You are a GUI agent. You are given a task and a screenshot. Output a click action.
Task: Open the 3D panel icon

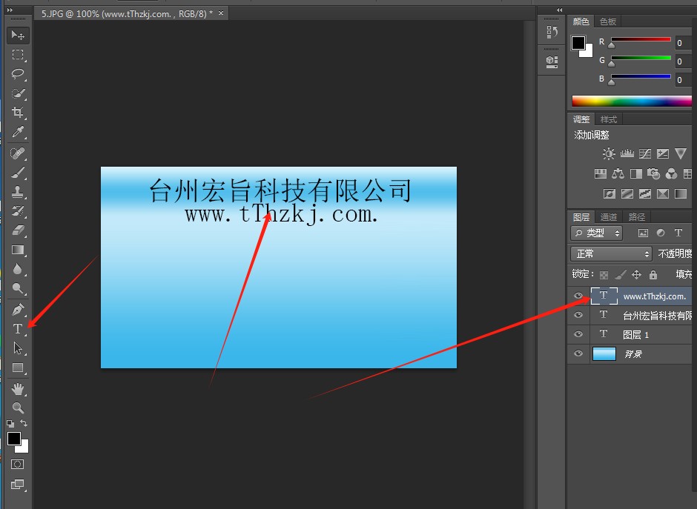[552, 61]
